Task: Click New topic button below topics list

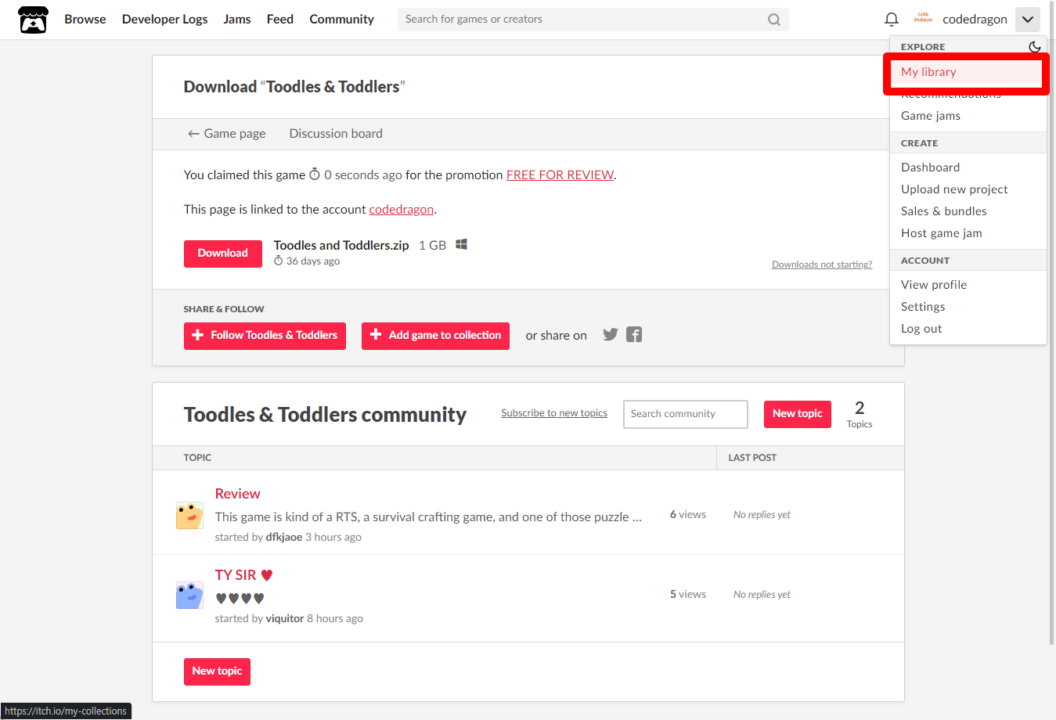Action: click(217, 671)
